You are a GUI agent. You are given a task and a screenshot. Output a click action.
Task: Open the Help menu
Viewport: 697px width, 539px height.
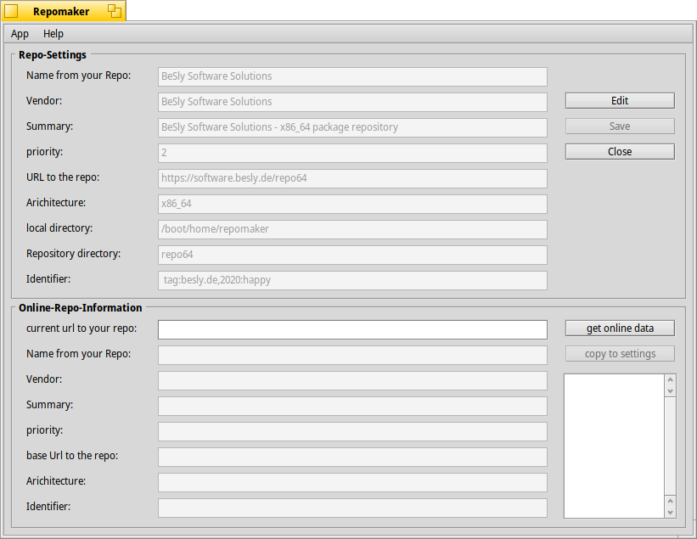tap(53, 34)
